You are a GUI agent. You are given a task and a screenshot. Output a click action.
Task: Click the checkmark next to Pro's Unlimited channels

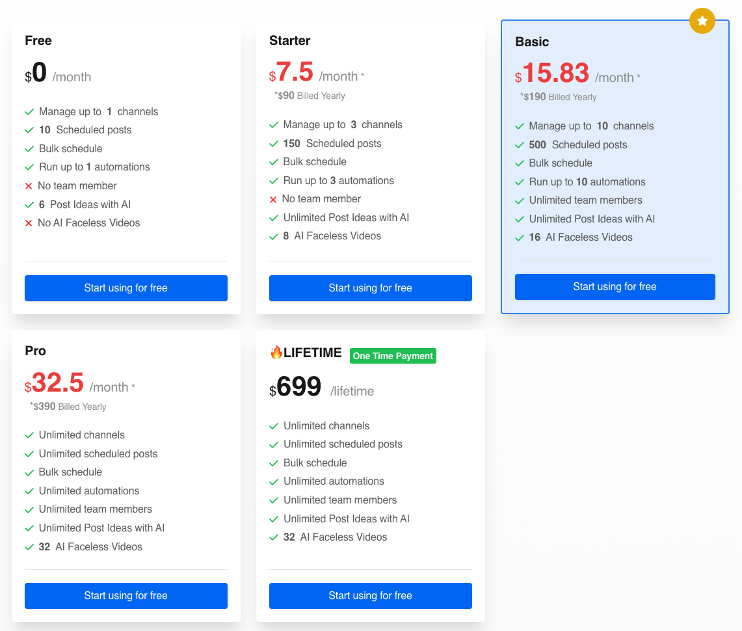pos(29,435)
